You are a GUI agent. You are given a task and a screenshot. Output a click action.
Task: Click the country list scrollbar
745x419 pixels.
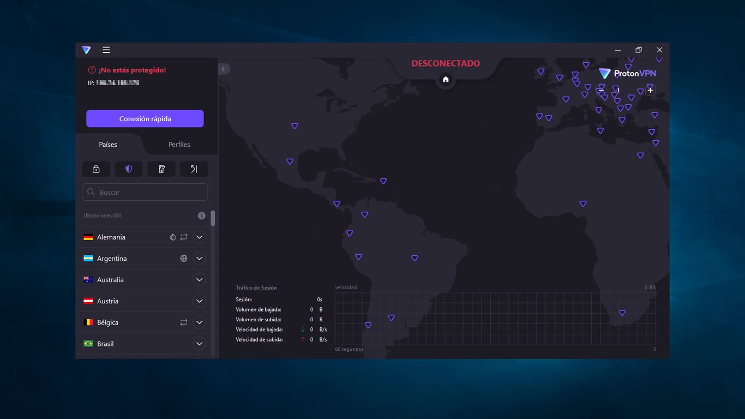point(213,218)
